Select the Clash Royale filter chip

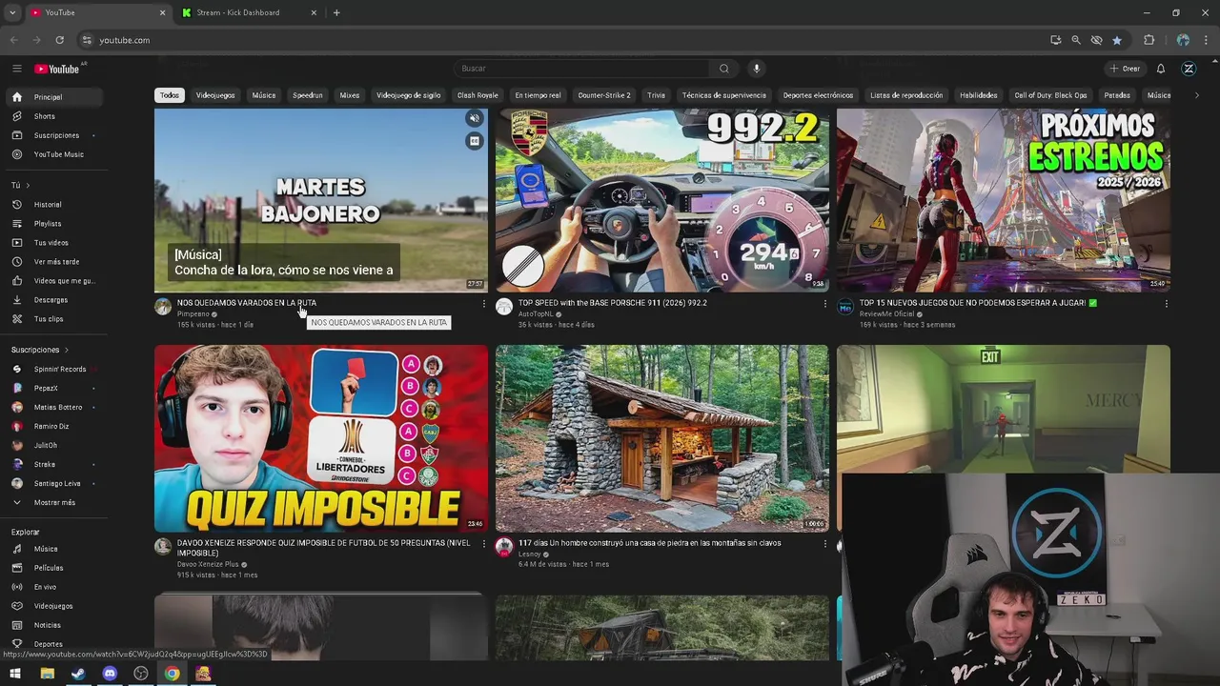tap(478, 95)
